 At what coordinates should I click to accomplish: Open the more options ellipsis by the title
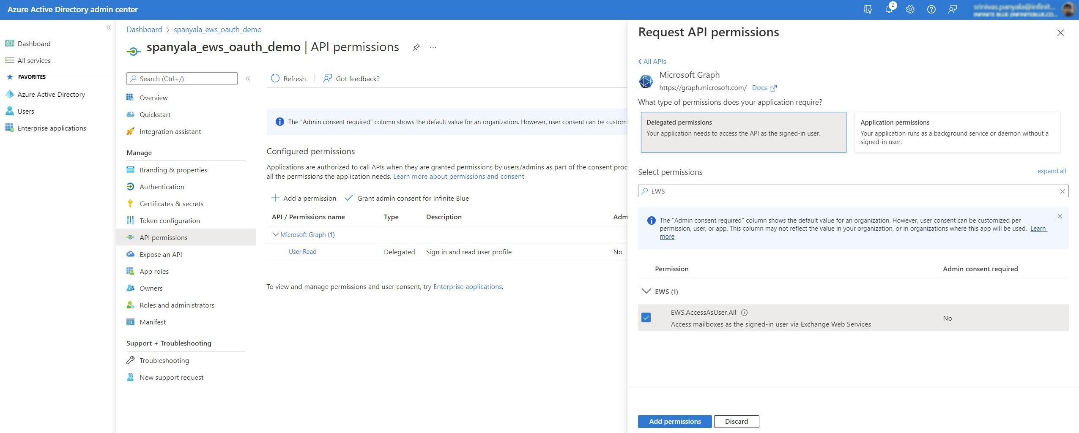point(433,47)
